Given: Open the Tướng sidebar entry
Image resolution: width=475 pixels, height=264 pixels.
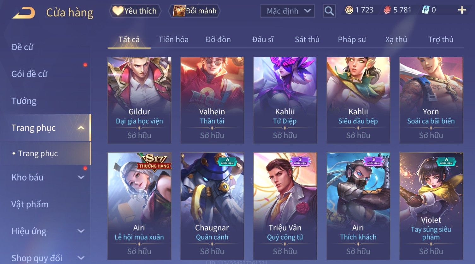Looking at the screenshot, I should point(24,101).
